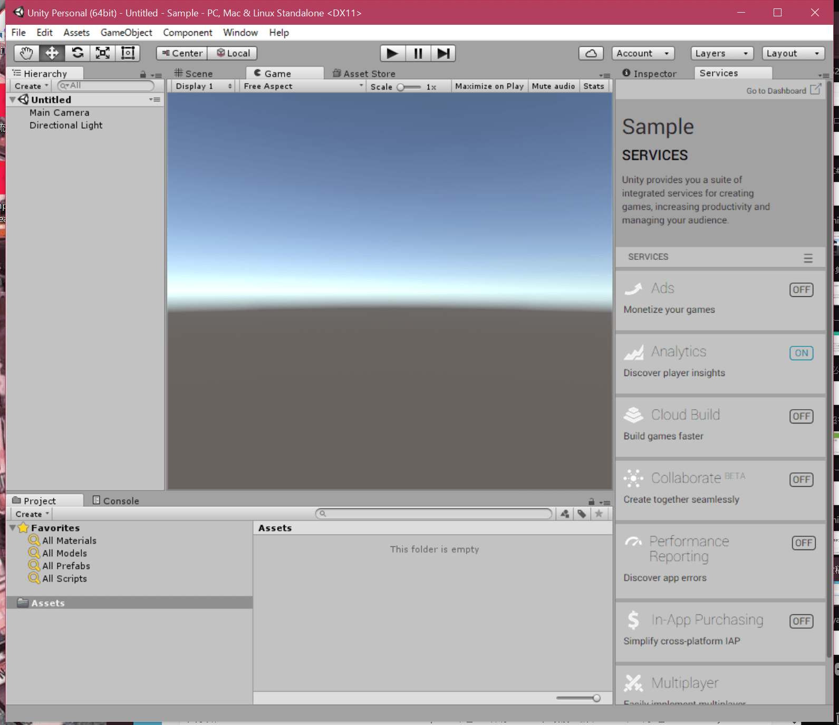Open the Project panel options menu
Screen dimensions: 839x725
tap(605, 502)
